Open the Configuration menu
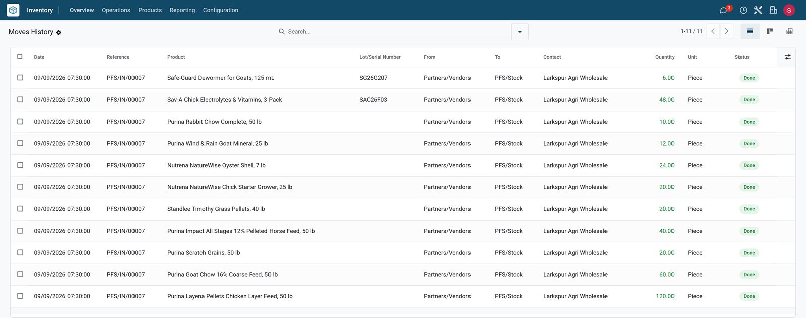This screenshot has width=806, height=318. 221,10
